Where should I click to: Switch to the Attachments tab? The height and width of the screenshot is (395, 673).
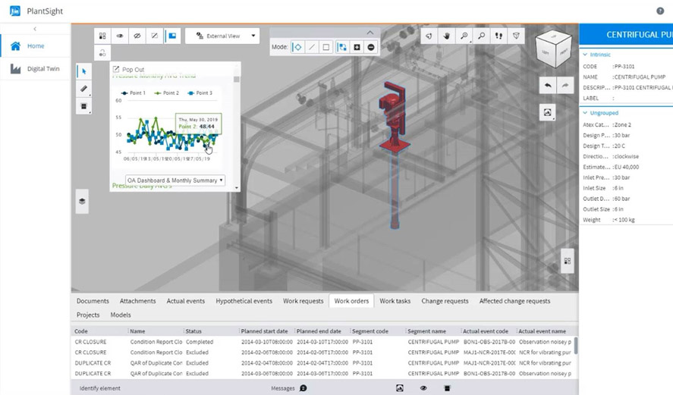138,301
